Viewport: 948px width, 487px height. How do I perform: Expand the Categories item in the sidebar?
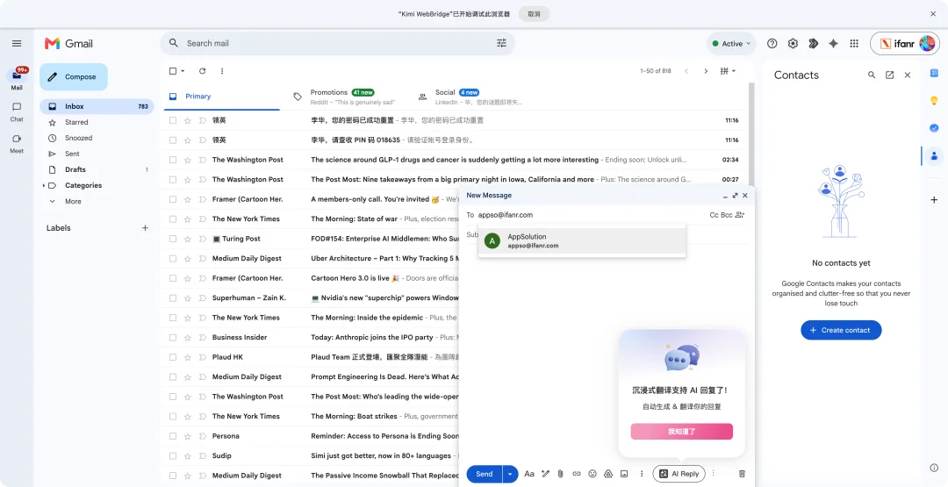[44, 185]
